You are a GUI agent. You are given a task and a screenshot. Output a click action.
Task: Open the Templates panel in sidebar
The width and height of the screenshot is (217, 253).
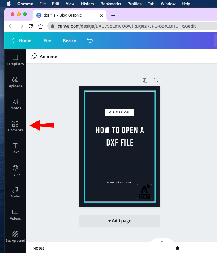[x=15, y=60]
